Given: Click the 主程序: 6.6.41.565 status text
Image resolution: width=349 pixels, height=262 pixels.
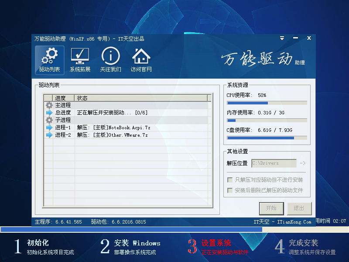Looking at the screenshot, I should (58, 222).
